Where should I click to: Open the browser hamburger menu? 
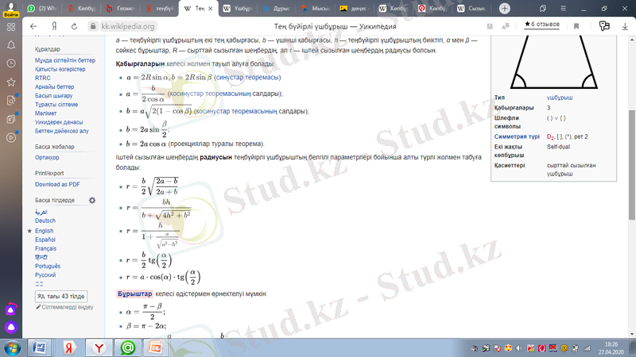pyautogui.click(x=563, y=8)
